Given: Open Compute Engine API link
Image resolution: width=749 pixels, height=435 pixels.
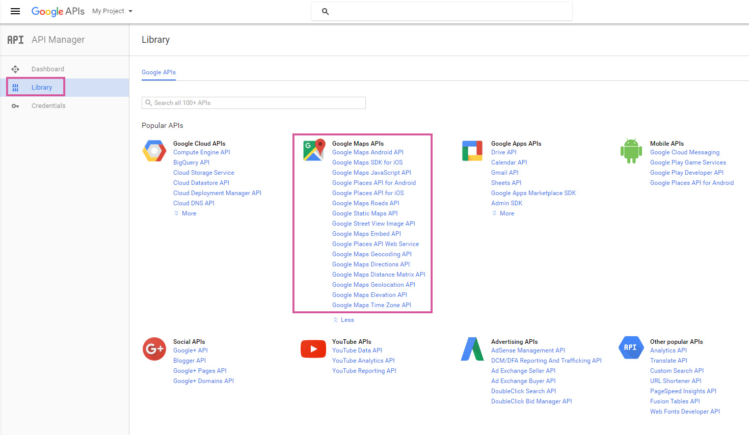Looking at the screenshot, I should click(x=202, y=152).
